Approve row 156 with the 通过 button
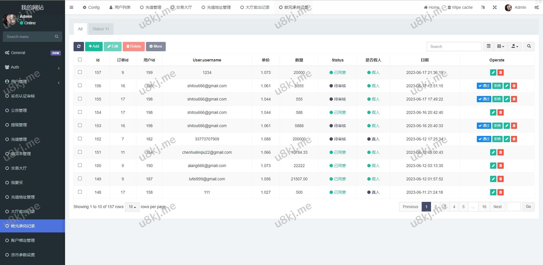 (484, 86)
